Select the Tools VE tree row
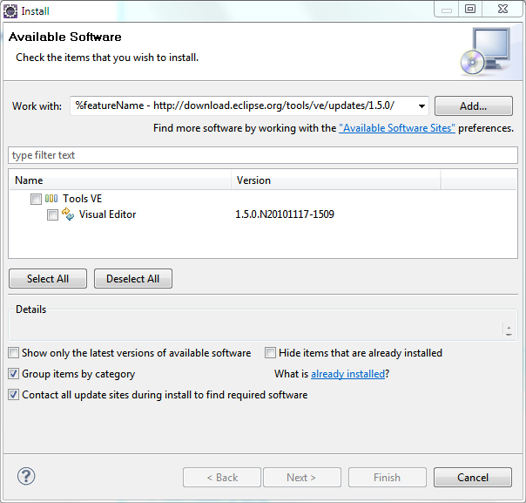This screenshot has width=526, height=503. coord(263,199)
